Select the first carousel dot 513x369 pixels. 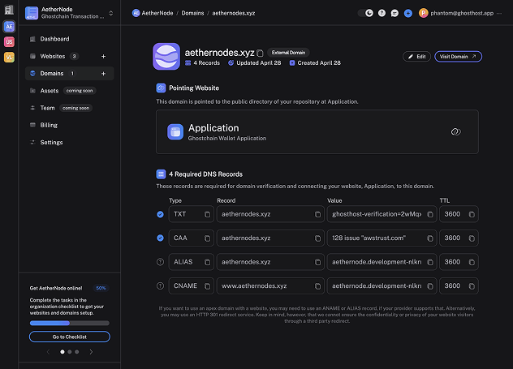pyautogui.click(x=63, y=352)
